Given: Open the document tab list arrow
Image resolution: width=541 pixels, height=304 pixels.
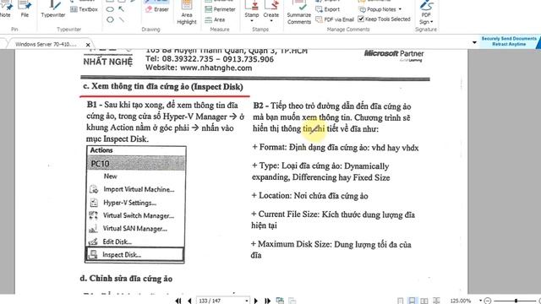Looking at the screenshot, I should (x=474, y=42).
